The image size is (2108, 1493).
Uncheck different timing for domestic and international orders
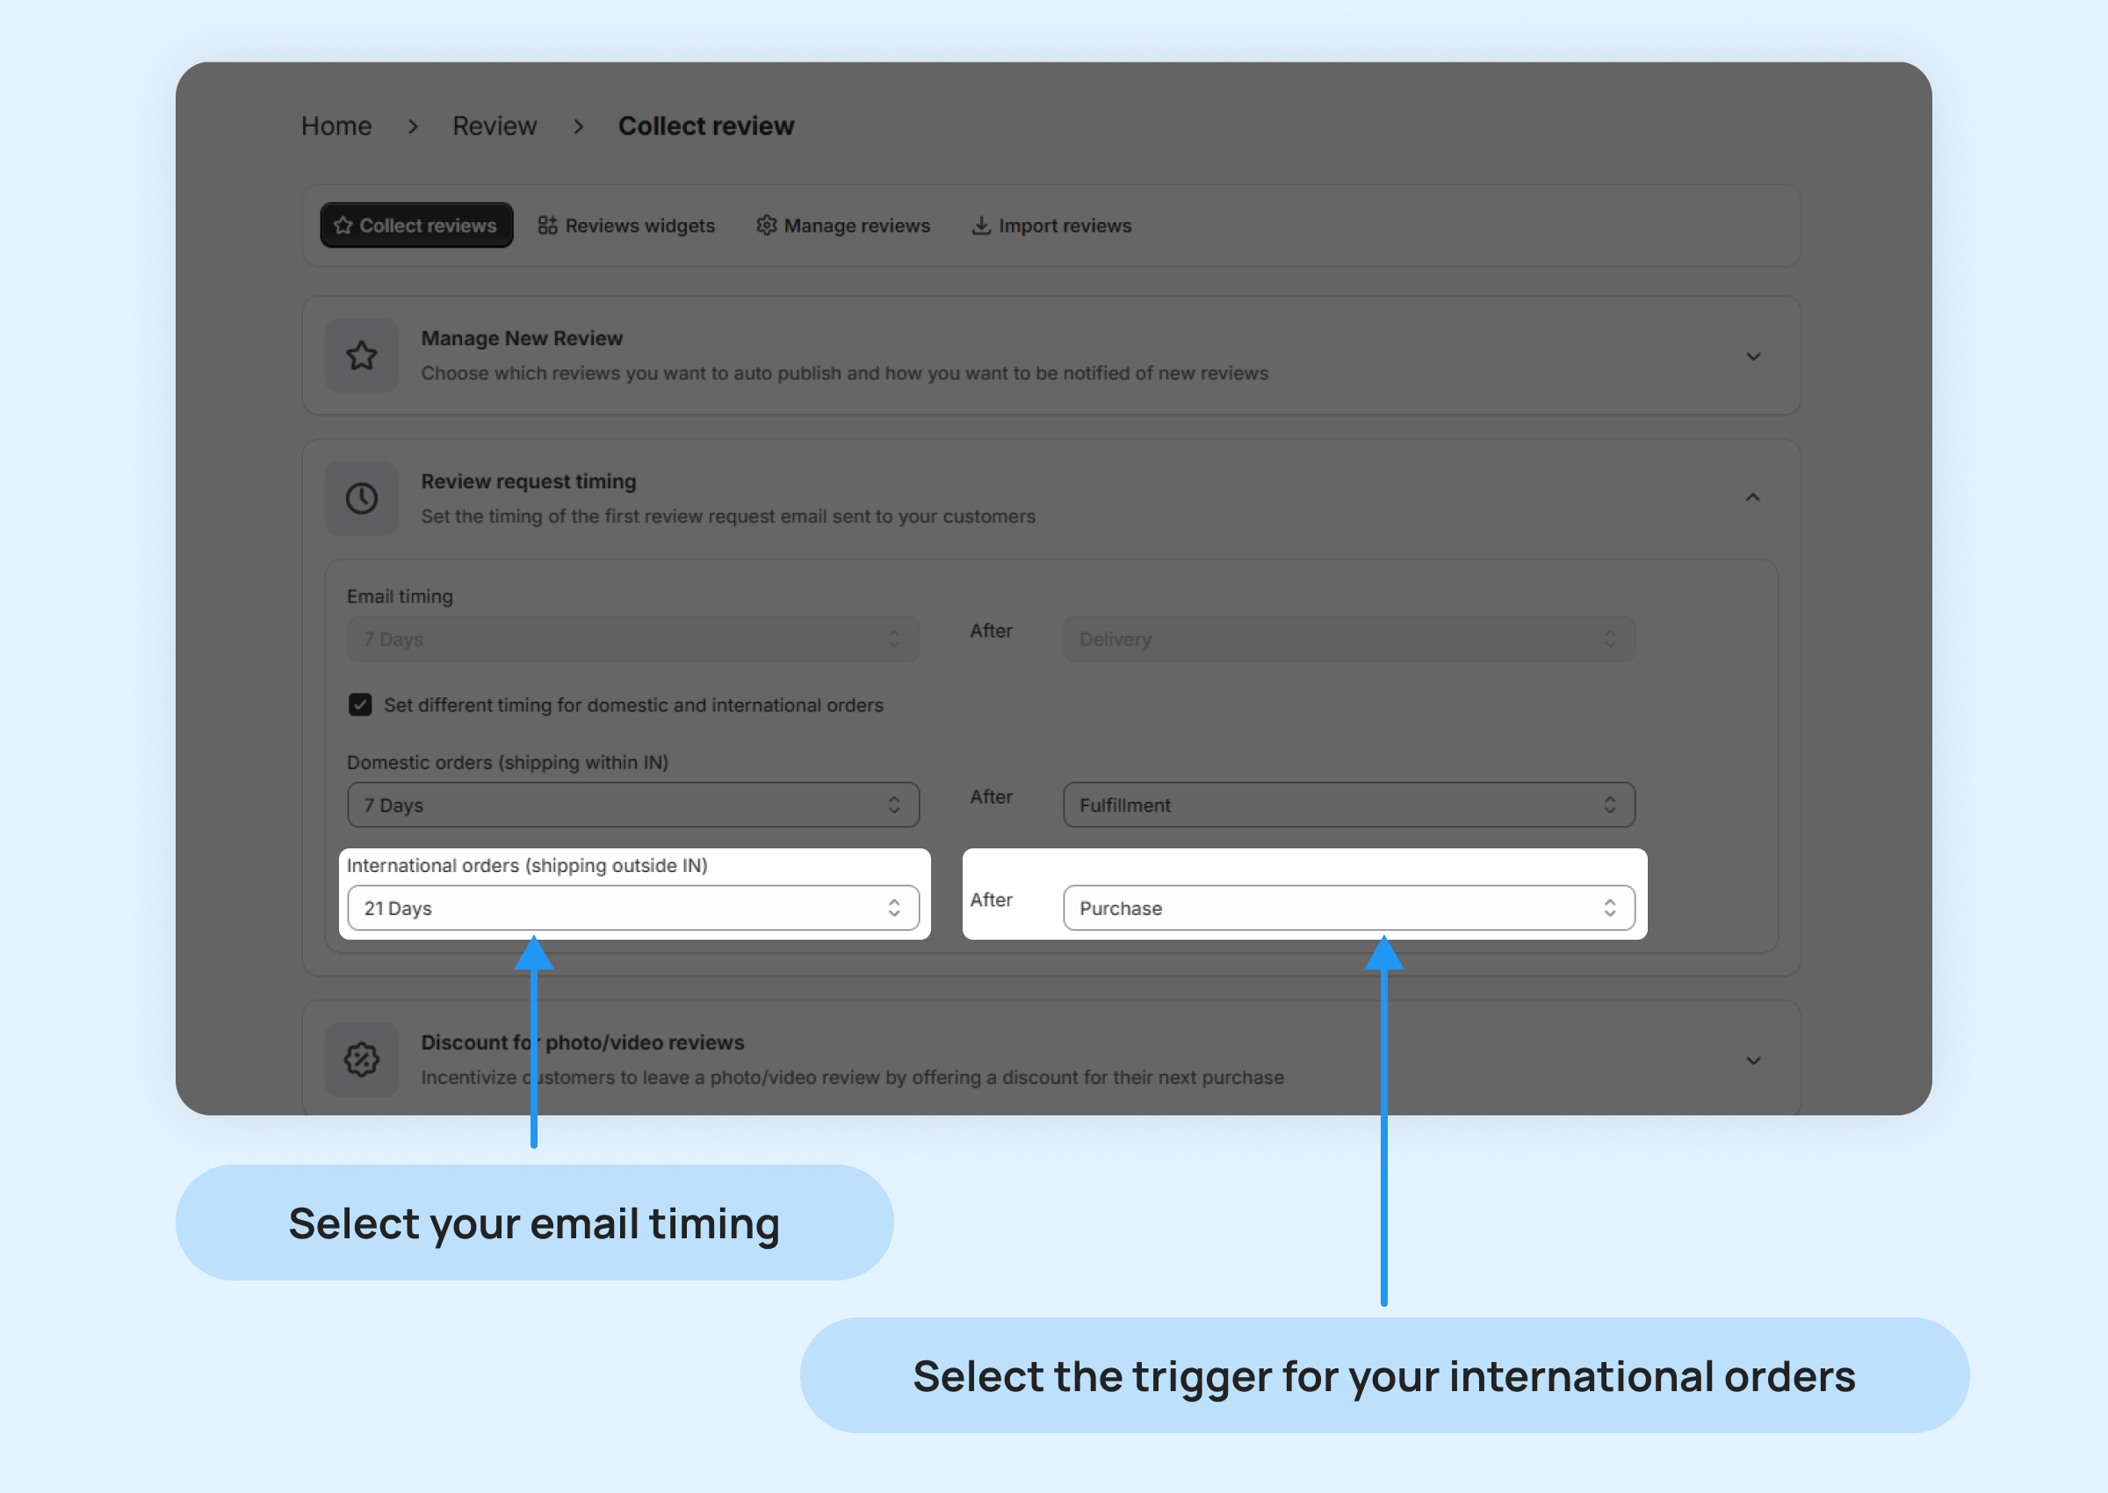360,705
